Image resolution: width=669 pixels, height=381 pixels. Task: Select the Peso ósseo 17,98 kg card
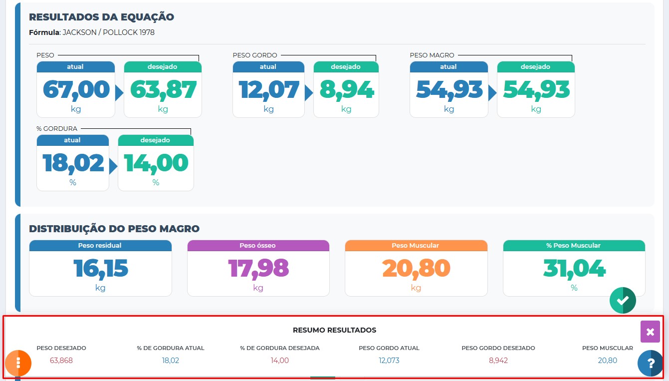pyautogui.click(x=258, y=269)
